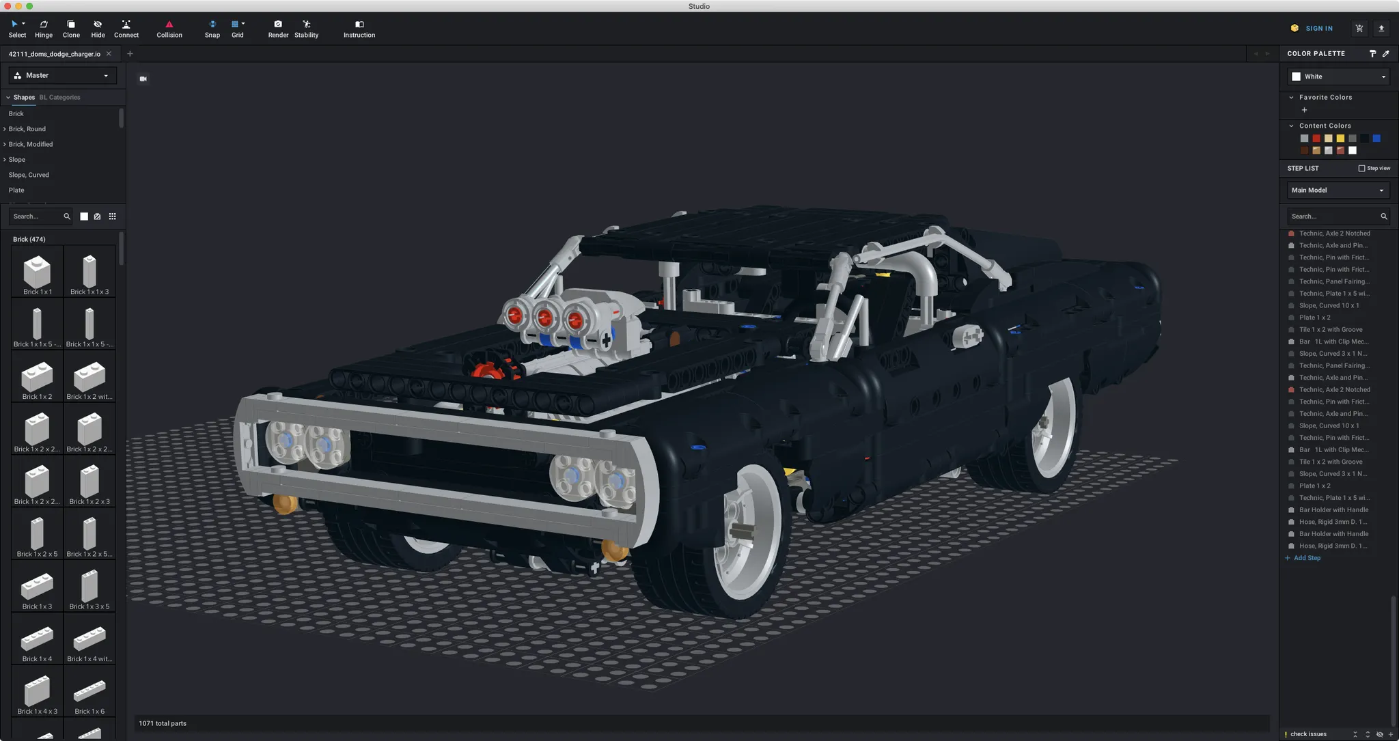This screenshot has height=741, width=1399.
Task: Enable the Collision tool
Action: point(169,28)
